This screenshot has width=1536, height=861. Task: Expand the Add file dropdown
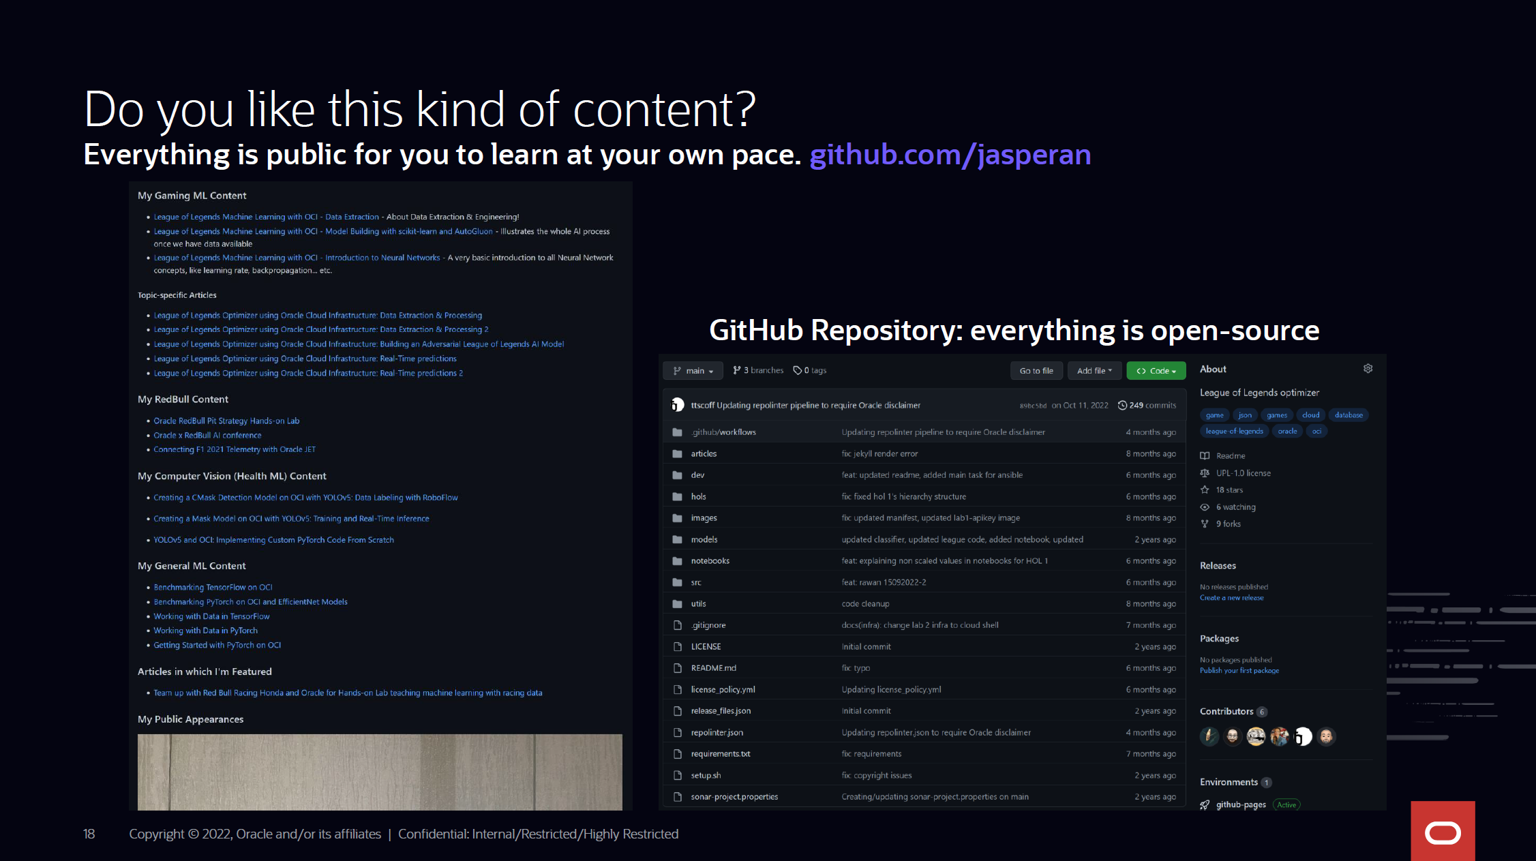tap(1094, 371)
